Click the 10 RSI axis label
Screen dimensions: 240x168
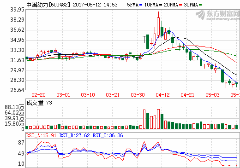[21, 164]
